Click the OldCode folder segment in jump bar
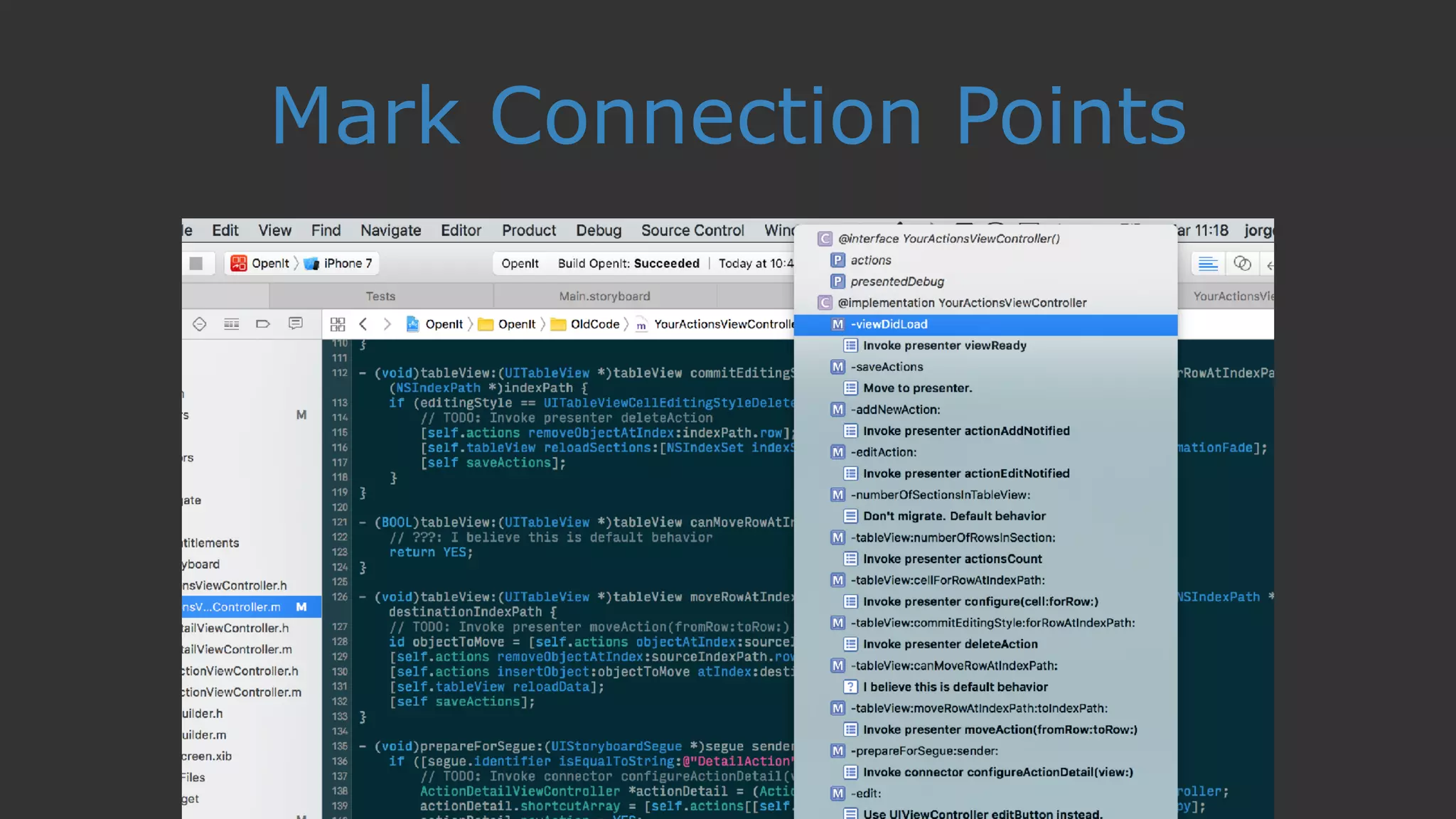The height and width of the screenshot is (819, 1456). [x=586, y=324]
